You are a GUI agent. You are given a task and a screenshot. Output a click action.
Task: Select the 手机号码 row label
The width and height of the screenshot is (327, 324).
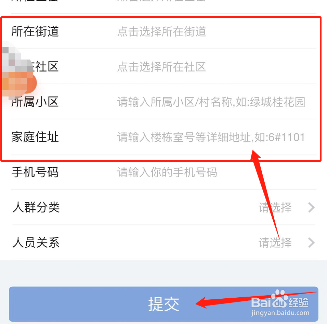coord(35,172)
